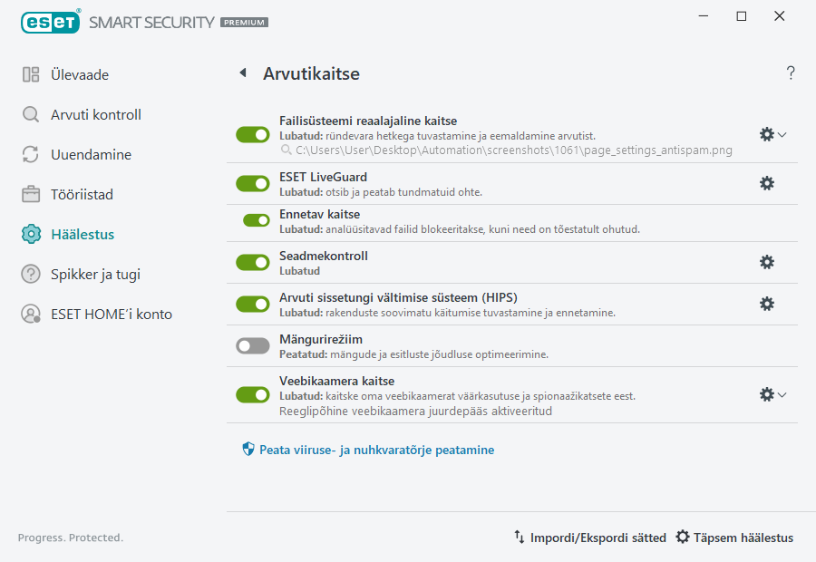The width and height of the screenshot is (816, 562).
Task: Open the Uuendamine update icon
Action: 30,154
